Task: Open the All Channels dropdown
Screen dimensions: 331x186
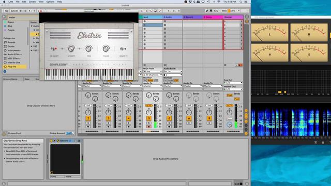Action: pos(153,75)
